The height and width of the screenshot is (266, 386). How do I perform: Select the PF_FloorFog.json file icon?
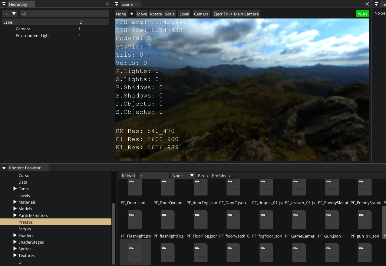[x=200, y=219]
